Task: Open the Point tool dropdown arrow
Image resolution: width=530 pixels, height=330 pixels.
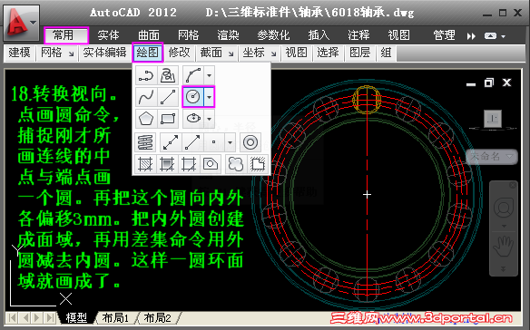Action: [x=230, y=142]
